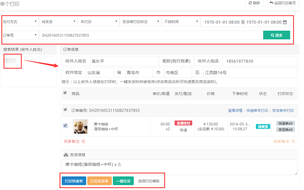
Task: Uncheck the 摩卡咖啡 product checkbox
Action: 65,126
